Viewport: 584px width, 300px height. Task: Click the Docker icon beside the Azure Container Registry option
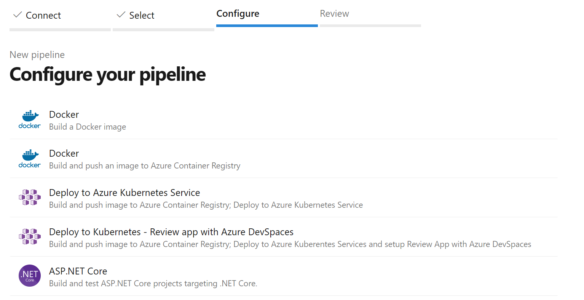[30, 159]
